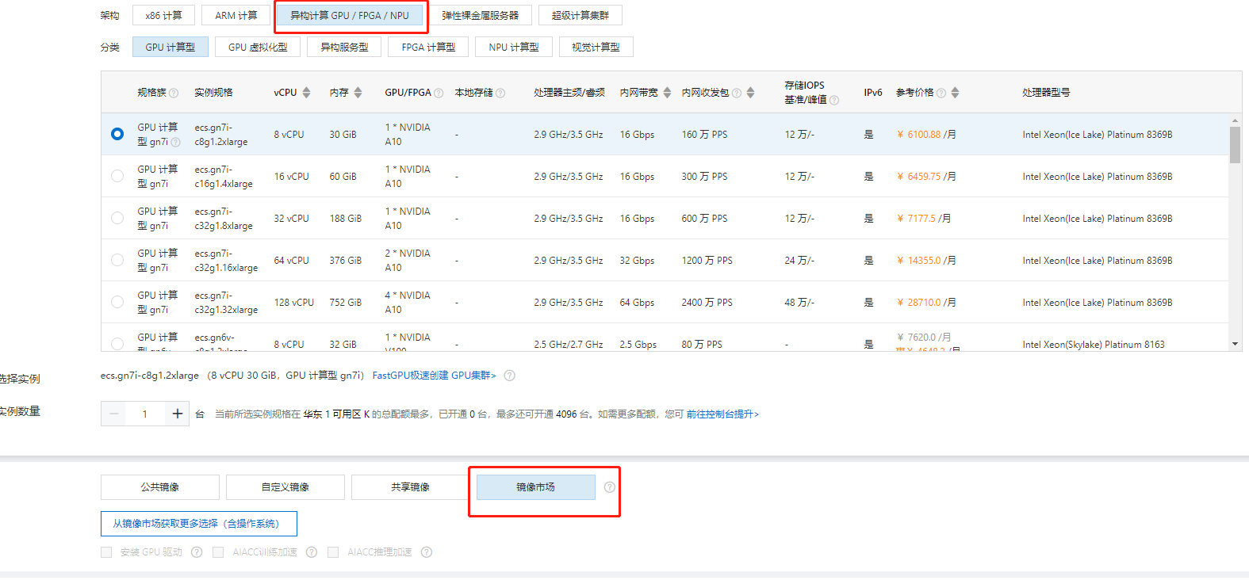Click 处理器主频/睿频 column header
This screenshot has width=1249, height=580.
click(569, 93)
